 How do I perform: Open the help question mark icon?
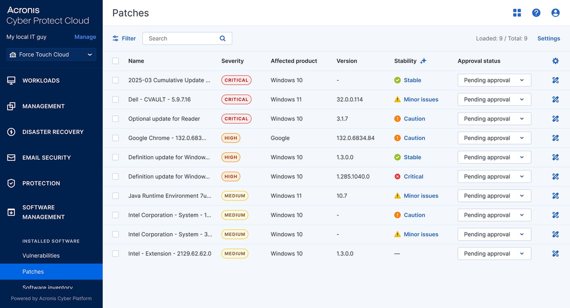click(536, 13)
